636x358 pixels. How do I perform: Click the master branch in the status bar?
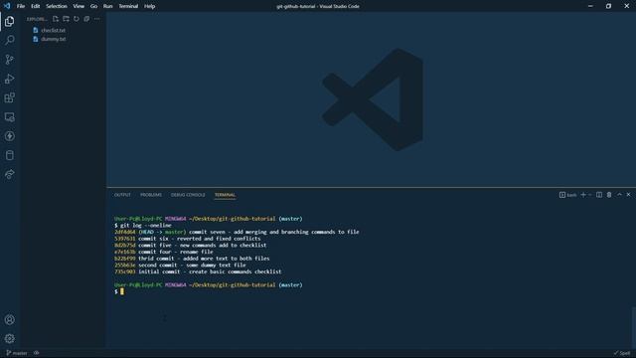pyautogui.click(x=17, y=353)
